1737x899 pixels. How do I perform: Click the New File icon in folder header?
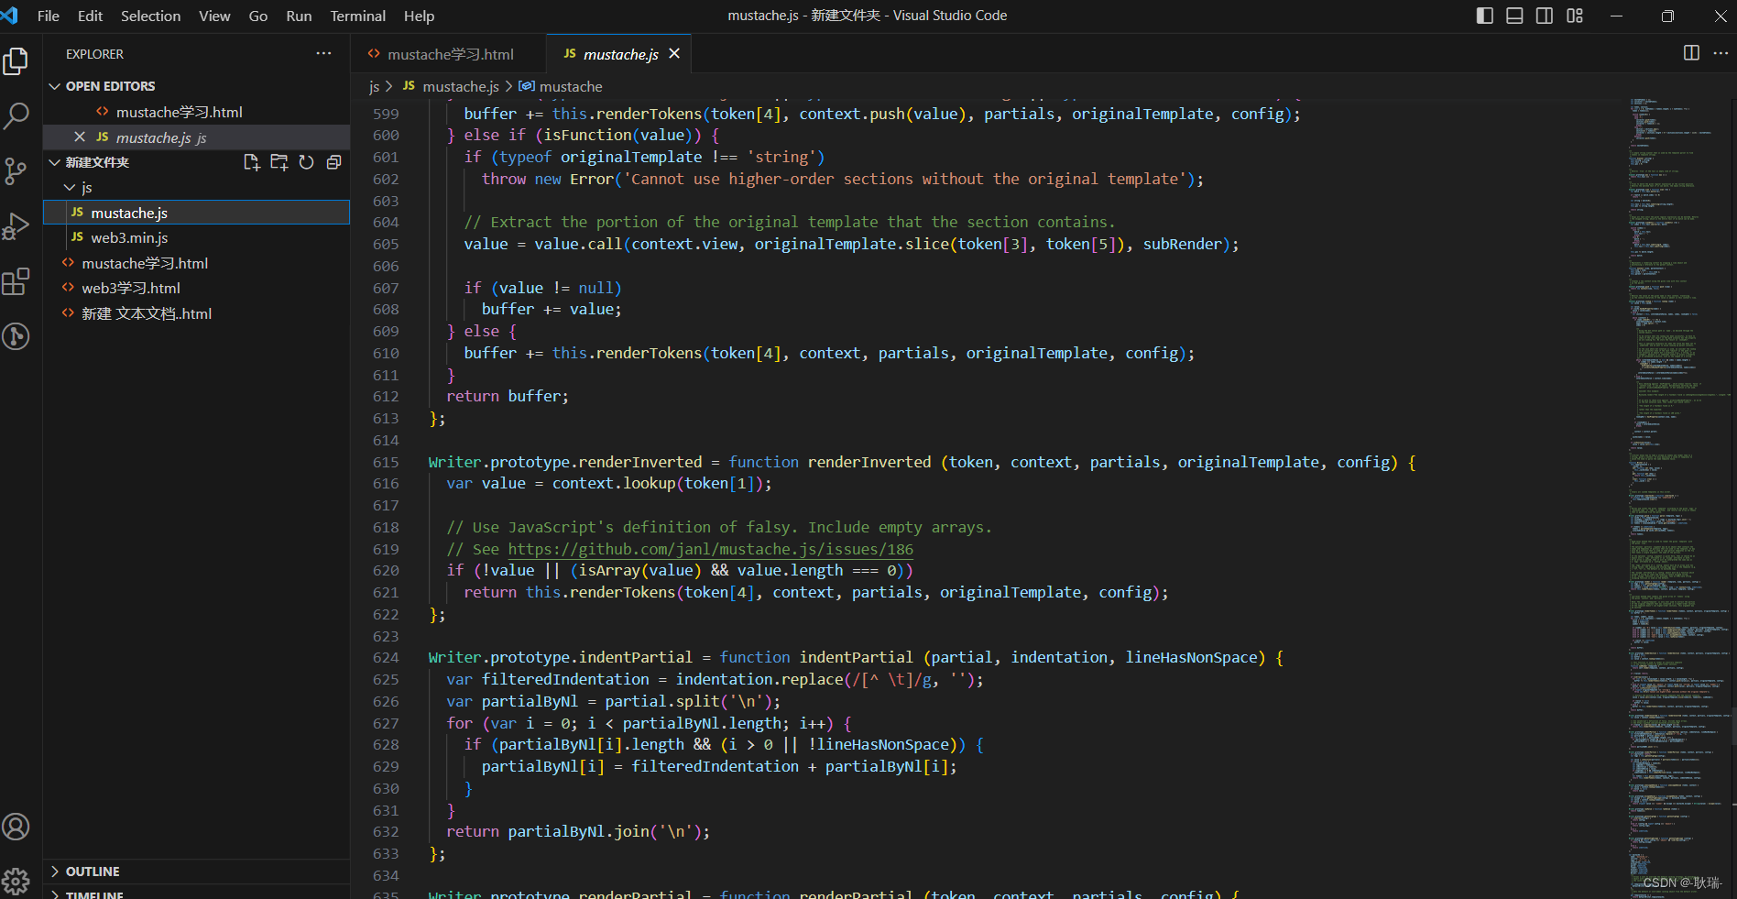tap(252, 162)
